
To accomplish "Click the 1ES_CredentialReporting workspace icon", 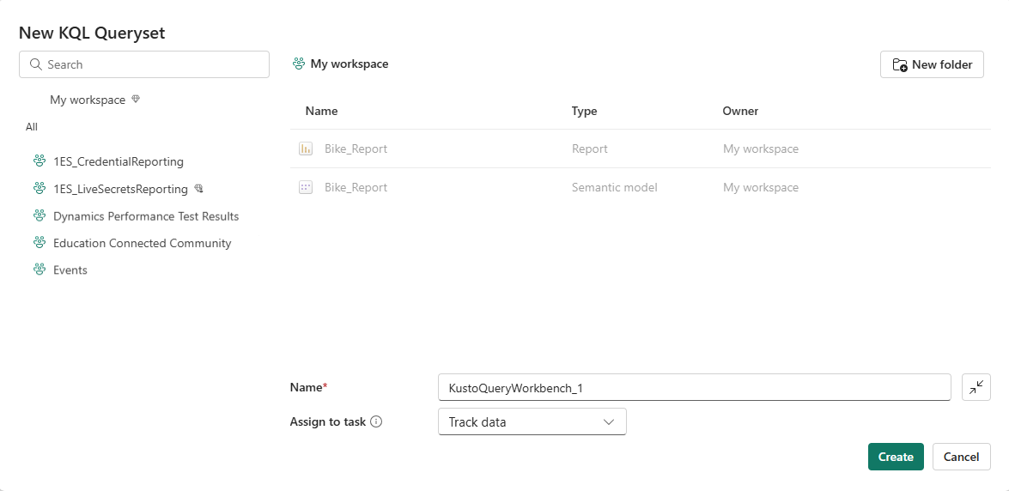I will click(39, 161).
